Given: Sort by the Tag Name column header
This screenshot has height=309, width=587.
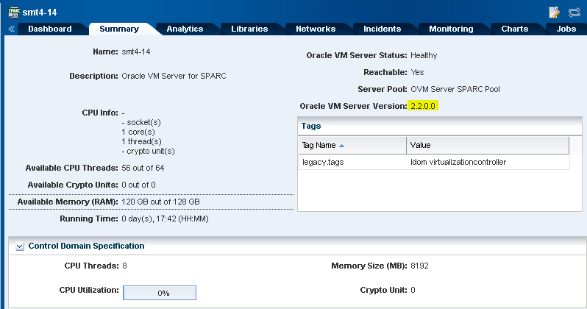Looking at the screenshot, I should (352, 146).
